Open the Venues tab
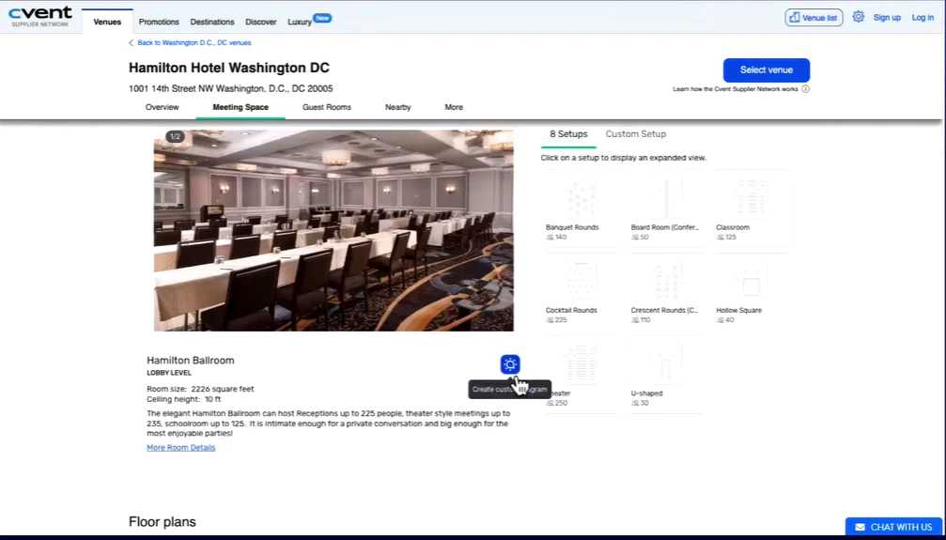The image size is (946, 540). click(x=107, y=22)
